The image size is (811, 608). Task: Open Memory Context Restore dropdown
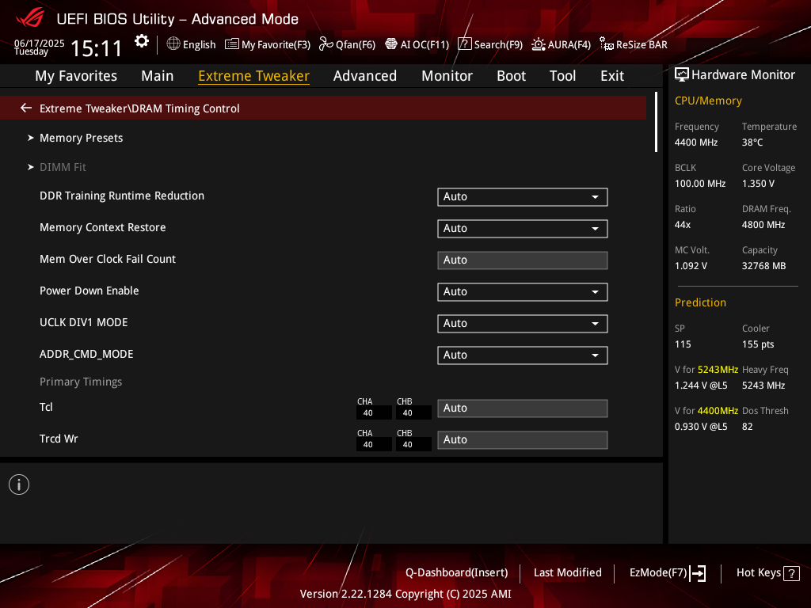(x=523, y=229)
